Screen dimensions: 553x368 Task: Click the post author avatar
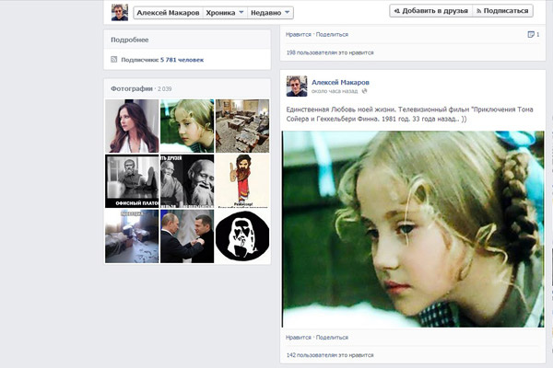click(297, 86)
